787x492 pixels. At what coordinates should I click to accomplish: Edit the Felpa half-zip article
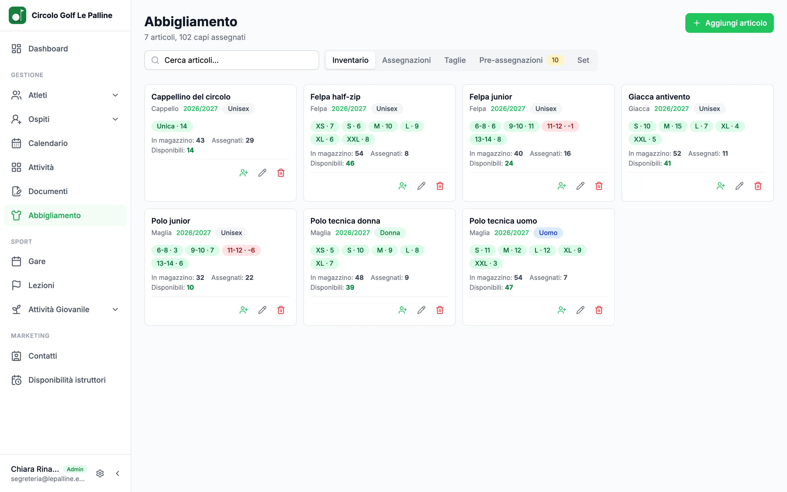point(421,186)
